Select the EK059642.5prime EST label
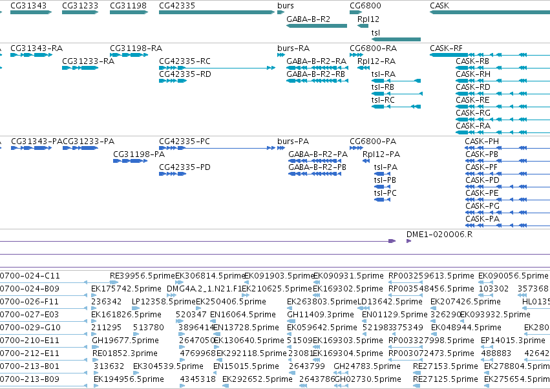550x389 pixels. (x=322, y=328)
